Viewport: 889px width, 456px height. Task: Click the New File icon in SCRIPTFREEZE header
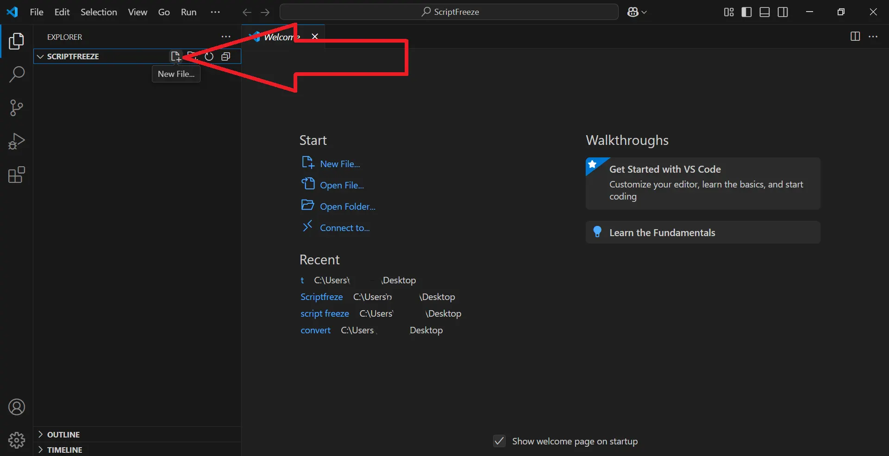[x=175, y=56]
